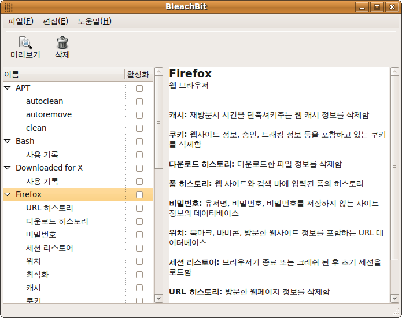Select the Downloaded for X row
402x318 pixels.
pos(78,168)
